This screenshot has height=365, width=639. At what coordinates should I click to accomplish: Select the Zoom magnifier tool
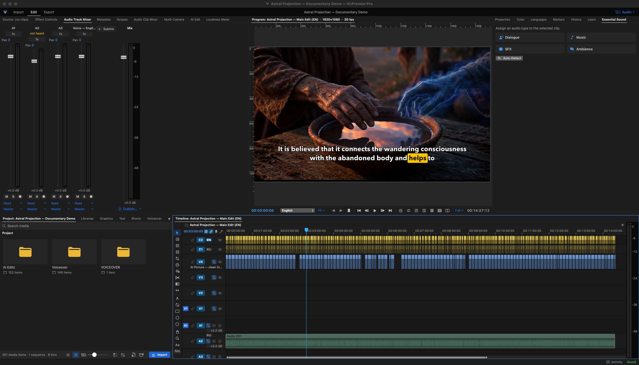177,338
